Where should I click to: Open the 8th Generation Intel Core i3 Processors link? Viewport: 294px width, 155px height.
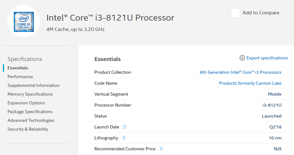(241, 72)
